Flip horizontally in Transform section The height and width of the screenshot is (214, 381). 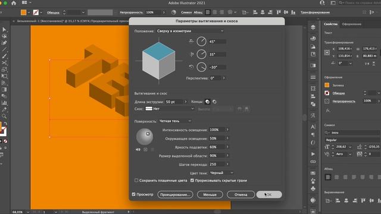pyautogui.click(x=367, y=64)
